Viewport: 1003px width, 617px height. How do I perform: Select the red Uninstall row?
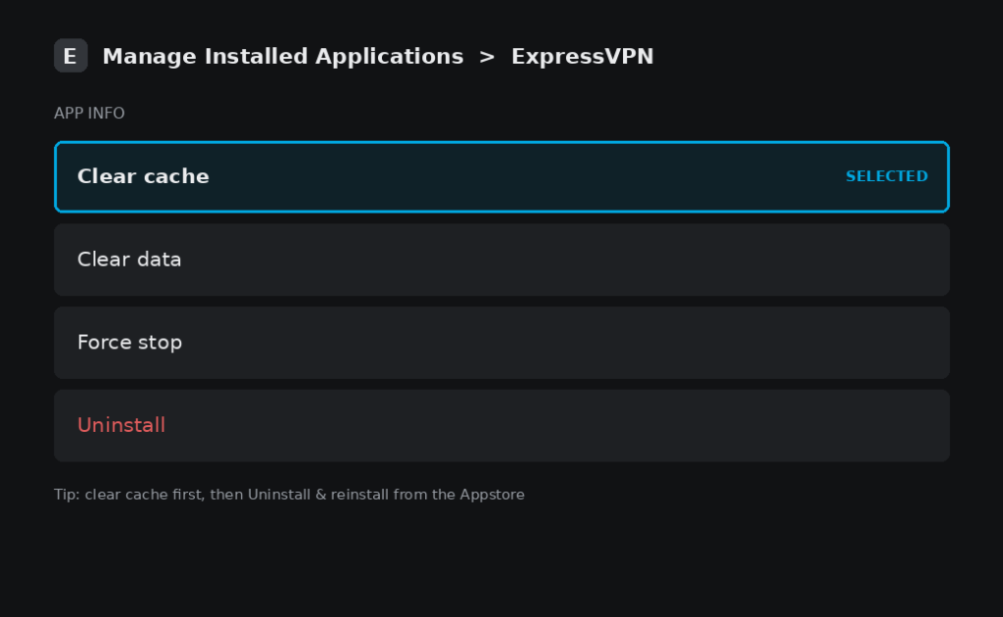pos(501,426)
